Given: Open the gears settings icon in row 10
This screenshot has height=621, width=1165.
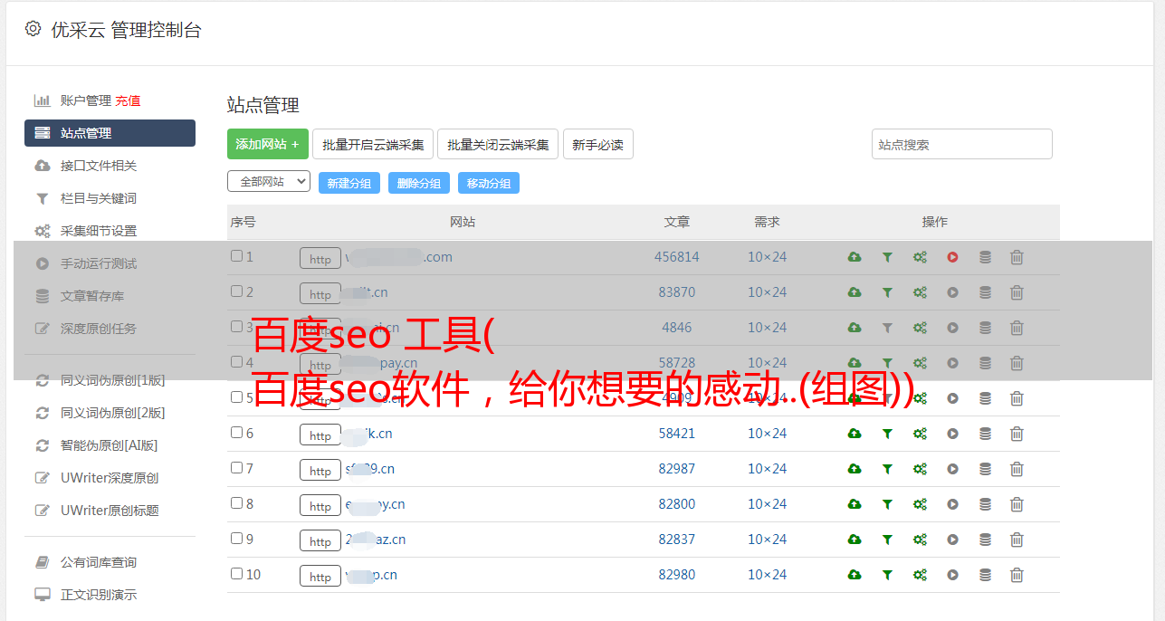Looking at the screenshot, I should tap(920, 575).
